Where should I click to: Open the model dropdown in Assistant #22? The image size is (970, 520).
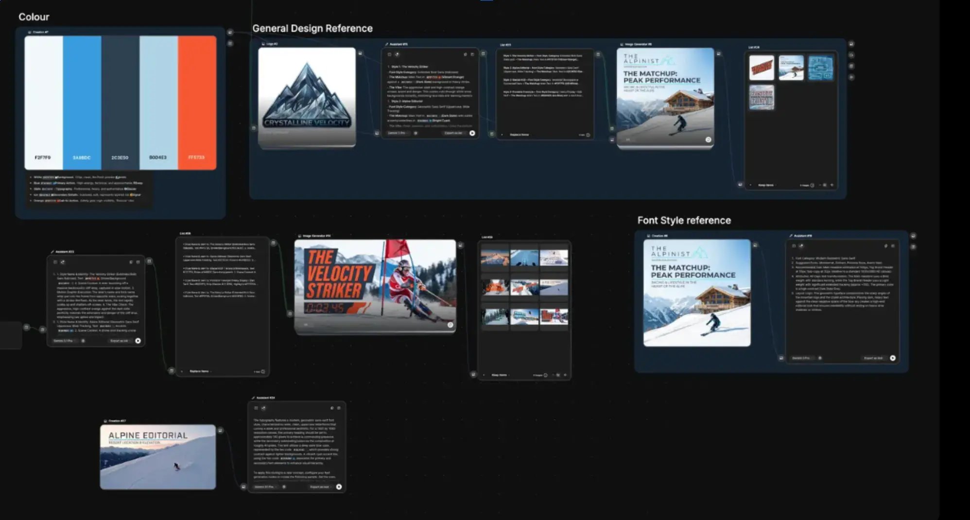click(x=64, y=341)
